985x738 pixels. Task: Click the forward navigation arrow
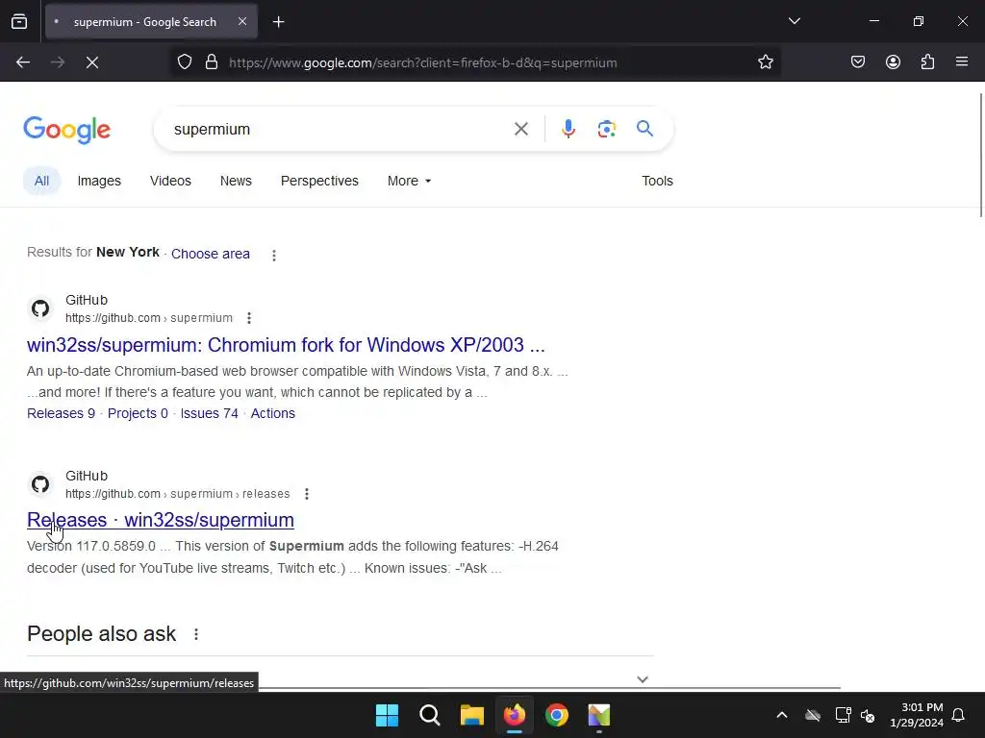(x=58, y=62)
